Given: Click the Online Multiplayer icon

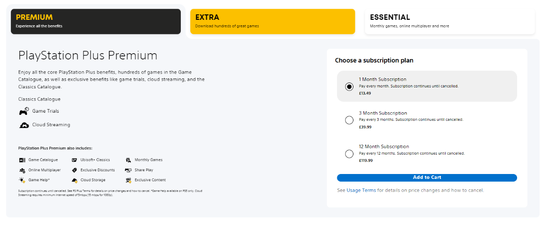Looking at the screenshot, I should [x=22, y=170].
